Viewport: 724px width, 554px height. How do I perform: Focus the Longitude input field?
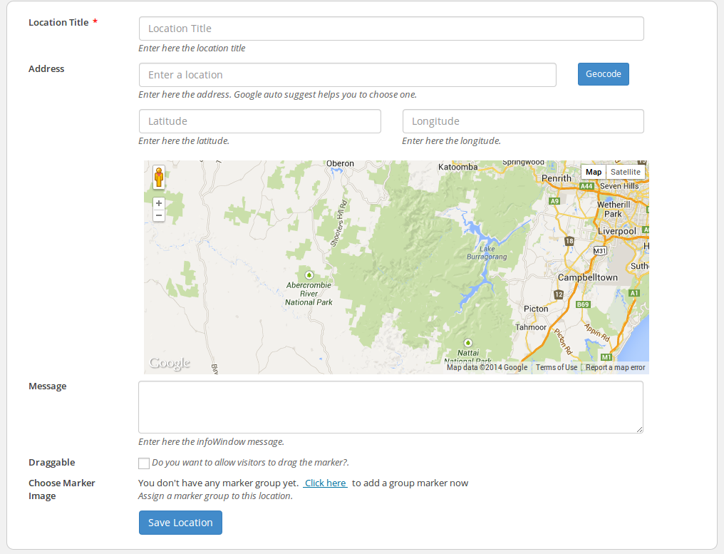pos(523,121)
